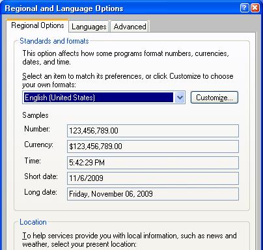Image resolution: width=263 pixels, height=250 pixels.
Task: Click the Number sample field 123,456,789.00
Action: pos(153,131)
